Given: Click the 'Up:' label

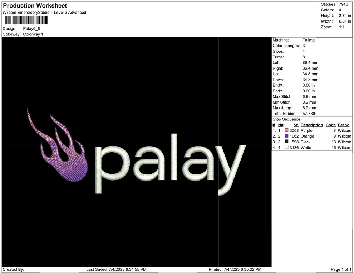Looking at the screenshot, I should pyautogui.click(x=275, y=74).
